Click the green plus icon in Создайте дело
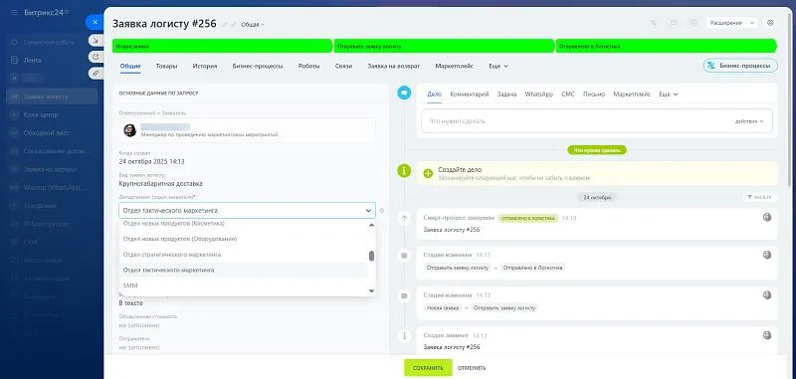 (x=428, y=173)
